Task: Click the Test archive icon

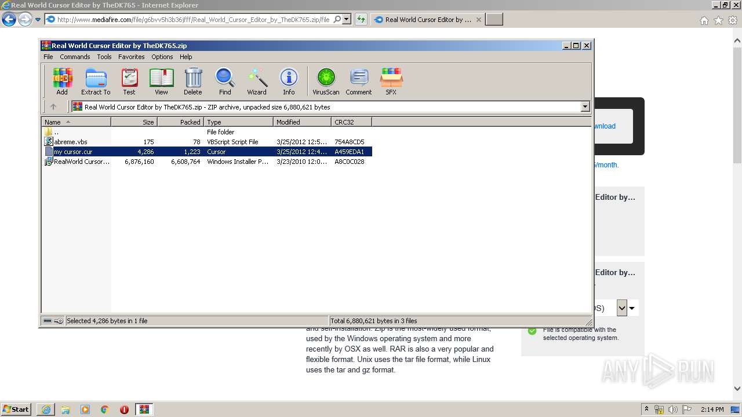Action: (x=129, y=81)
